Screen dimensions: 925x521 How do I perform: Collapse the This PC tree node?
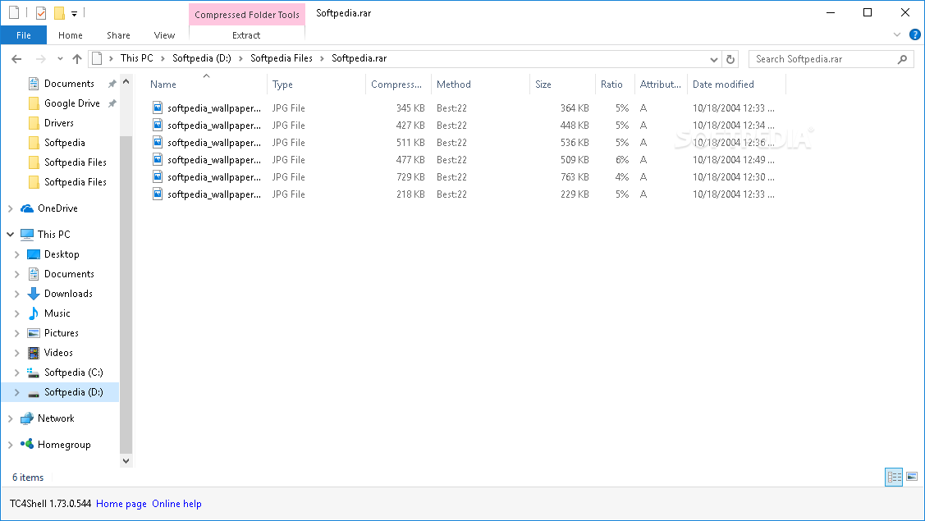tap(10, 234)
